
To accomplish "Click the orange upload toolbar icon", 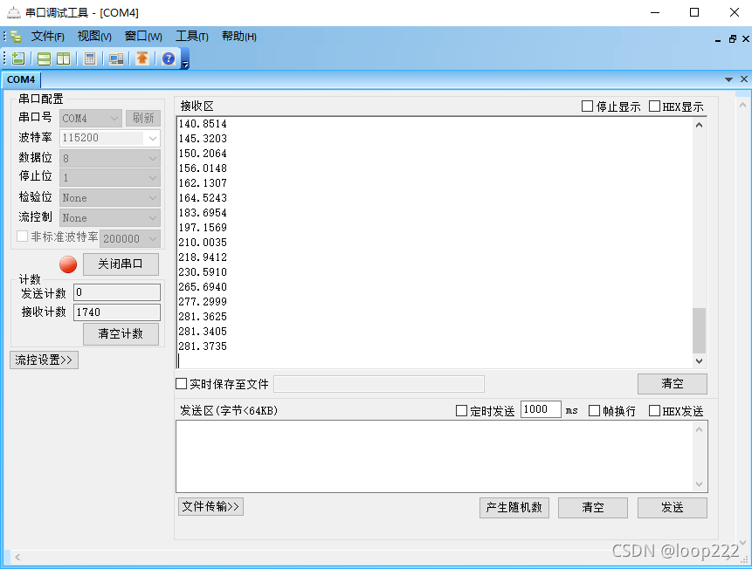I will click(x=141, y=58).
